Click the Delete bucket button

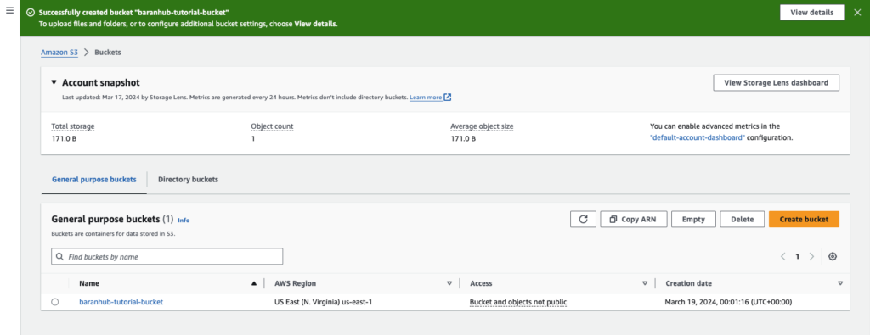click(x=743, y=220)
